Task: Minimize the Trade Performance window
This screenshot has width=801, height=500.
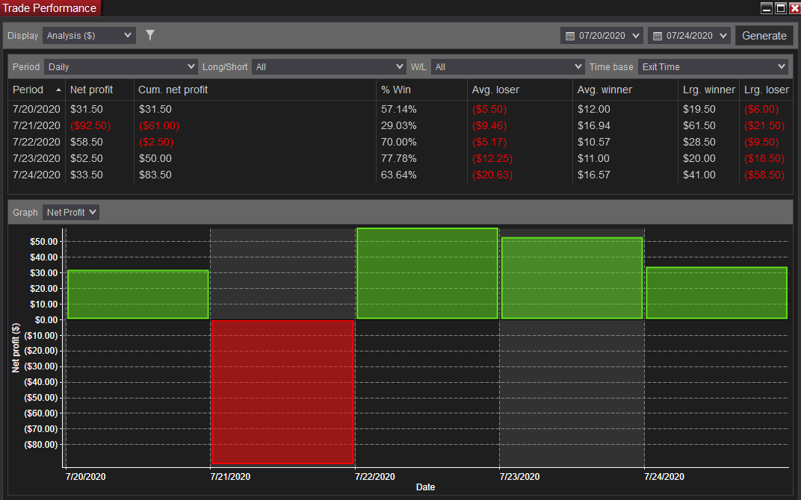Action: [x=767, y=8]
